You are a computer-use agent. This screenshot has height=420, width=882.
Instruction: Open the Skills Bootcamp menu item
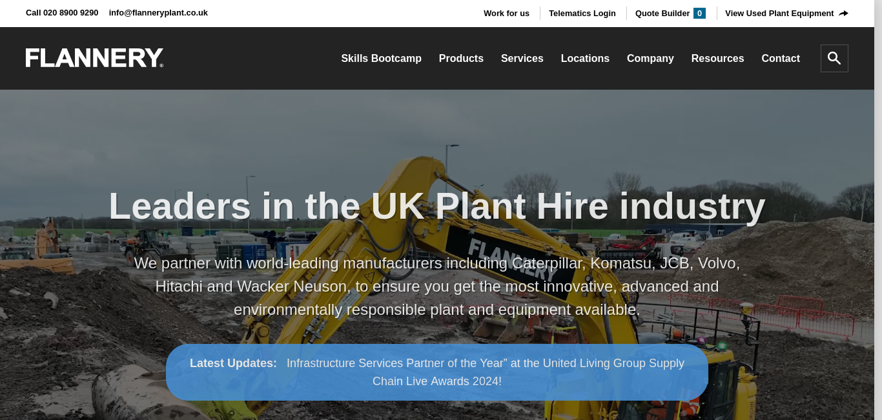coord(381,59)
